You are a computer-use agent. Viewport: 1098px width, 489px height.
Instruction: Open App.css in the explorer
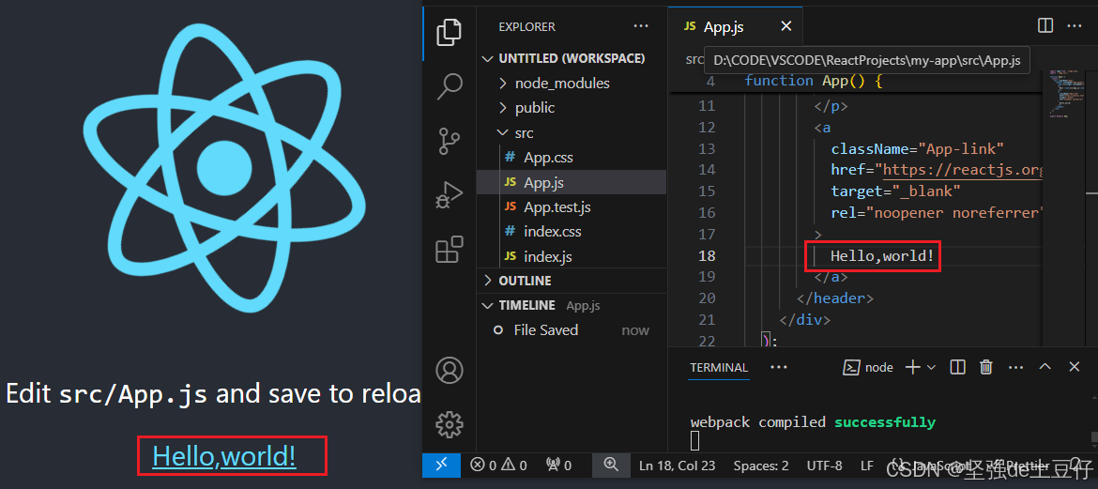[x=572, y=158]
